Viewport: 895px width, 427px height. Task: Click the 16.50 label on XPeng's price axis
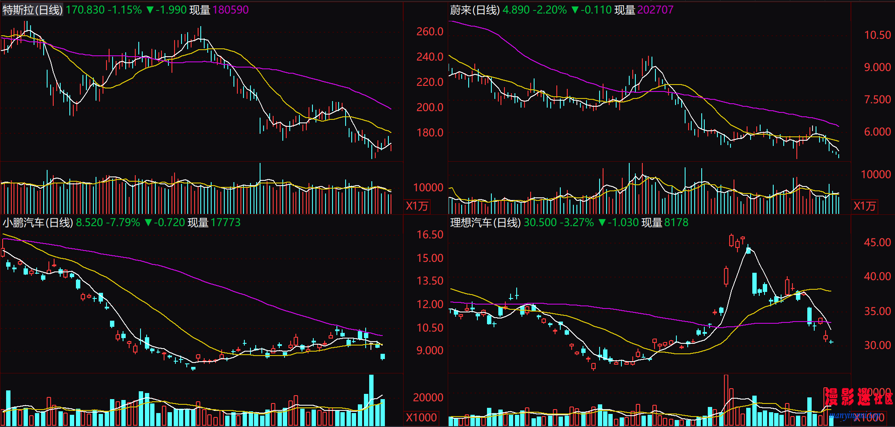430,235
